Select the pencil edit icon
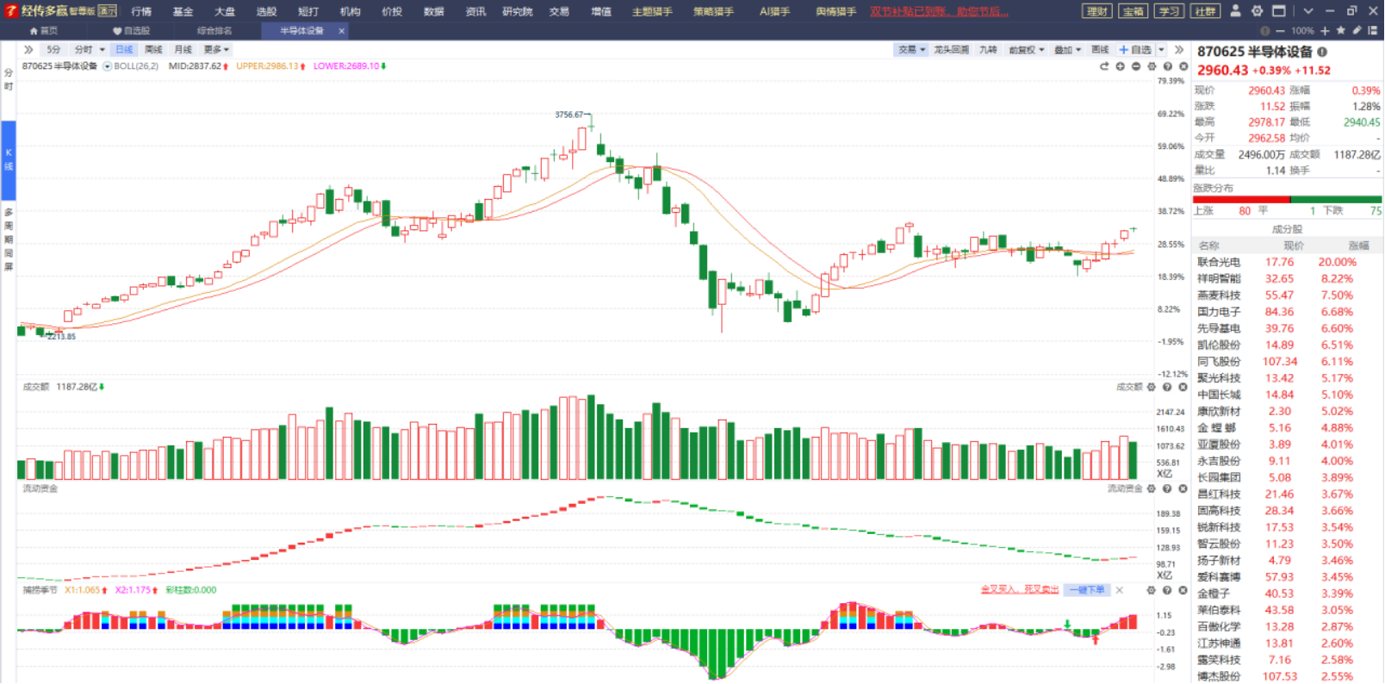Viewport: 1385px width, 684px height. click(x=1357, y=30)
